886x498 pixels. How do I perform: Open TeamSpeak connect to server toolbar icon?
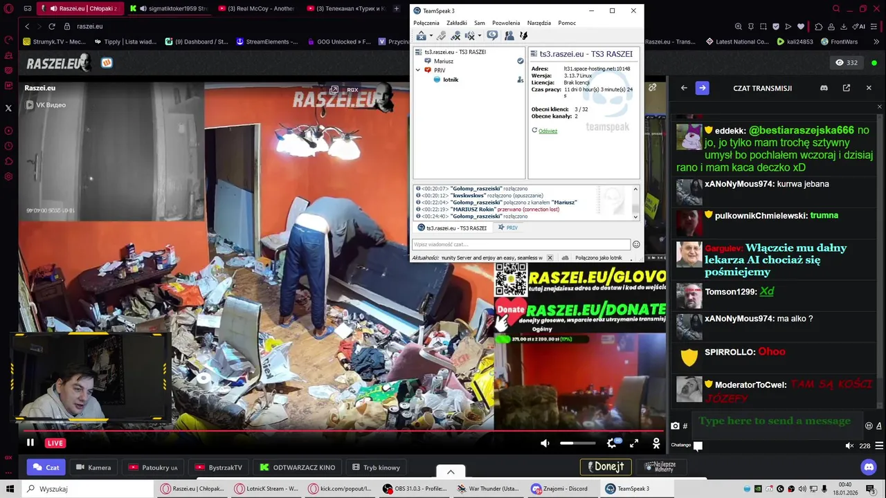(421, 36)
